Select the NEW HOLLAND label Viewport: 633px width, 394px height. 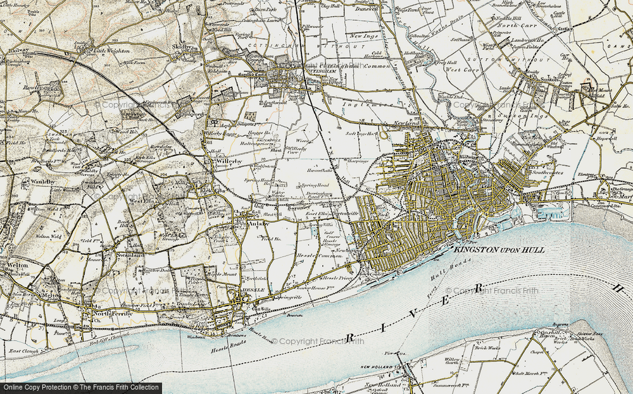(378, 367)
